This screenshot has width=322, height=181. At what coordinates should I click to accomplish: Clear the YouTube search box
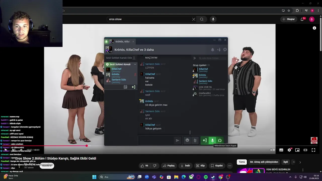point(194,19)
